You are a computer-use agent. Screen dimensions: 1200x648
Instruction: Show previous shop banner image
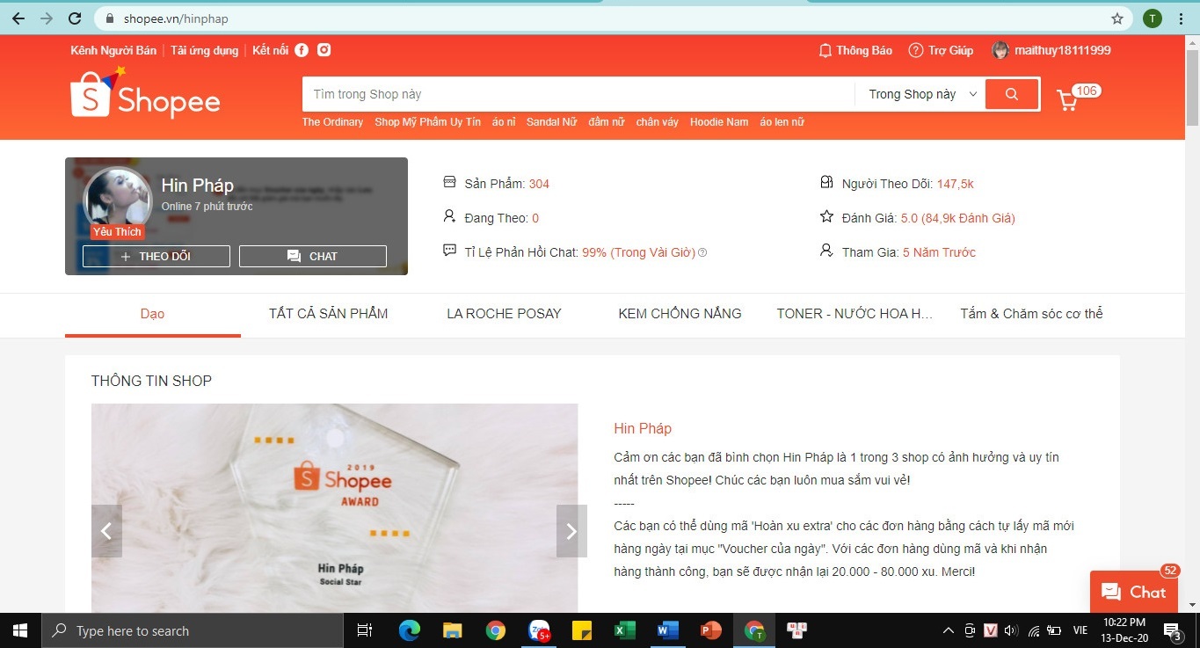pyautogui.click(x=106, y=531)
